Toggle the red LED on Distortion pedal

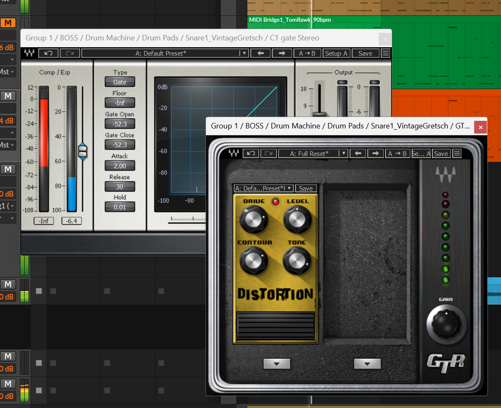click(275, 202)
